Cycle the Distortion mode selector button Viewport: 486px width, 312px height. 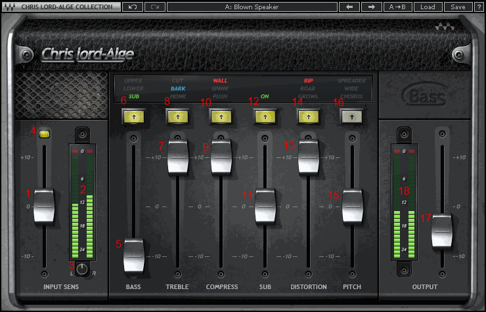[309, 117]
